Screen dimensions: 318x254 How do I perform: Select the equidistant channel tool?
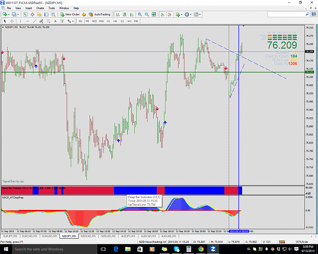[x=41, y=21]
